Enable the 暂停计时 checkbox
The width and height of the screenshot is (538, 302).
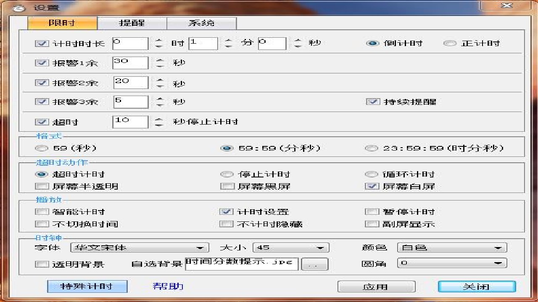[372, 212]
